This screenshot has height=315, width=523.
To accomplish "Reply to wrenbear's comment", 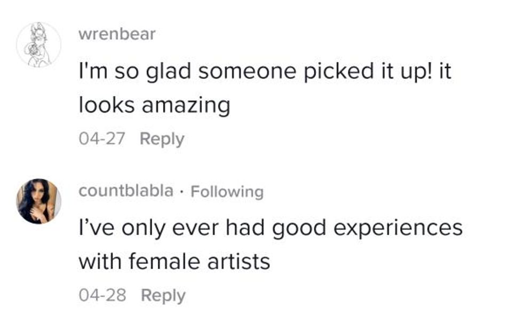I will [x=162, y=139].
